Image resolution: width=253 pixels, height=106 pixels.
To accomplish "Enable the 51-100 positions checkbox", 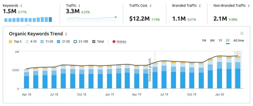I will [75, 42].
